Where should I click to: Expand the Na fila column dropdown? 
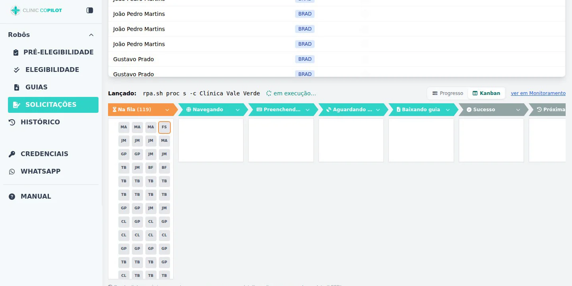[167, 110]
